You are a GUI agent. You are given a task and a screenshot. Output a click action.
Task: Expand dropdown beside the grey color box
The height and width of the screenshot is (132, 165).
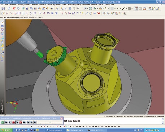click(x=115, y=9)
